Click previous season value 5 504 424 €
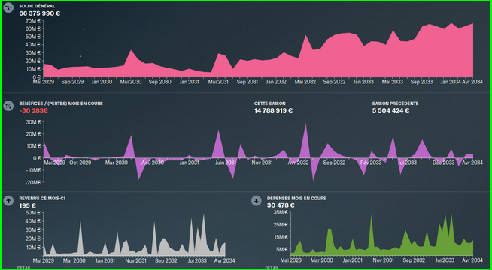 (x=391, y=110)
